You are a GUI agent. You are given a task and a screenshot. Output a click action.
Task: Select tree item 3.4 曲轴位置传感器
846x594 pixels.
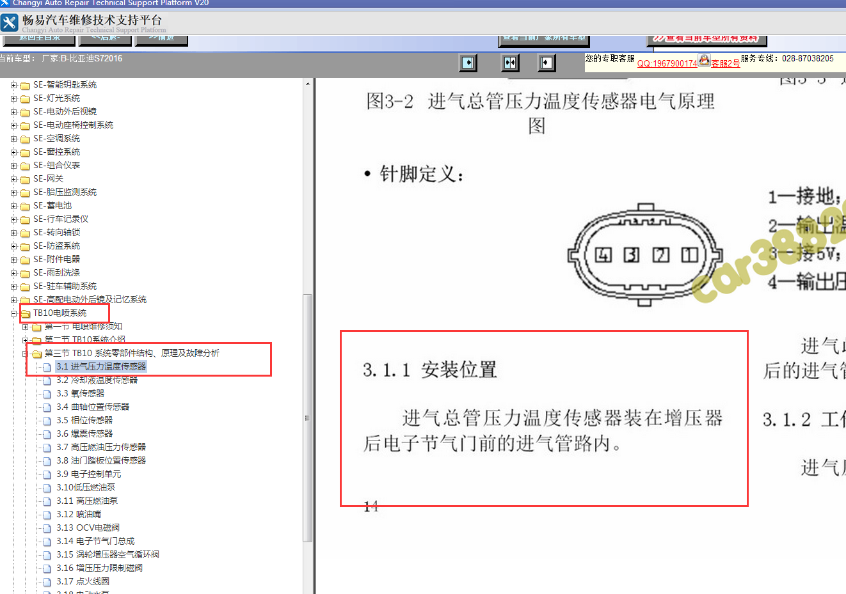click(93, 407)
